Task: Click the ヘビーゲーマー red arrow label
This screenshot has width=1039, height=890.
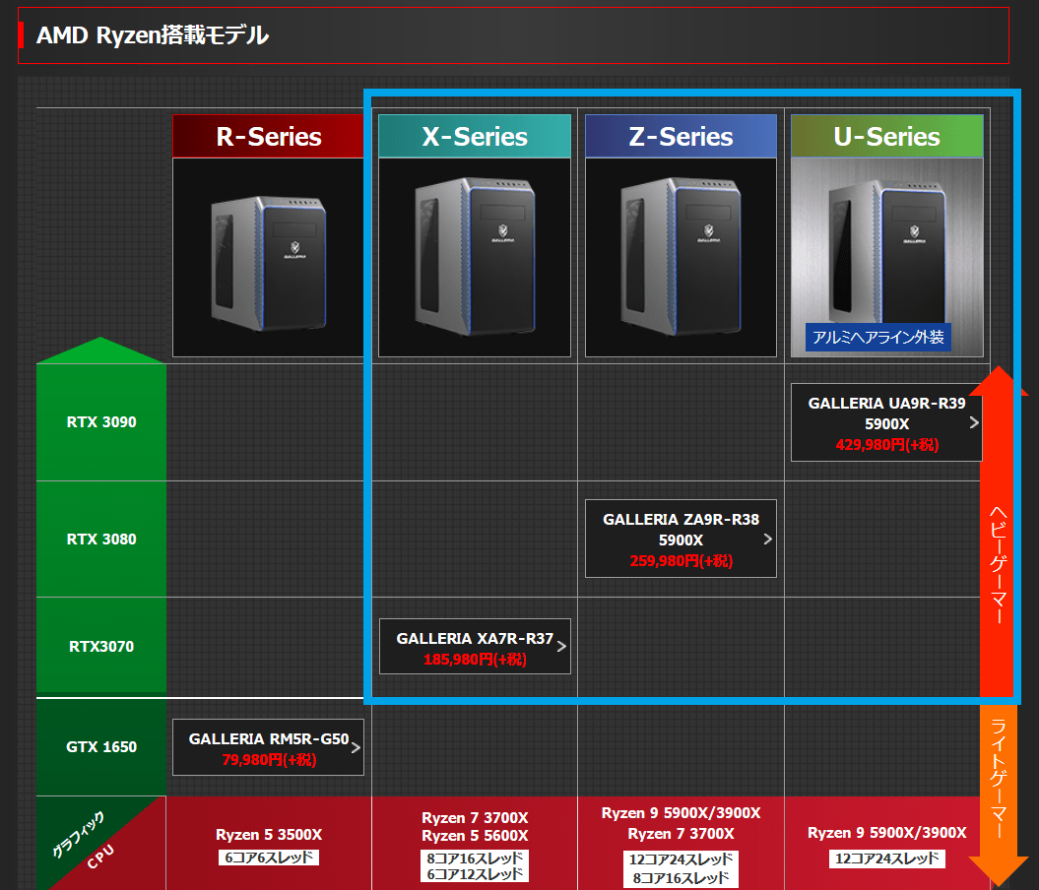Action: pos(998,565)
